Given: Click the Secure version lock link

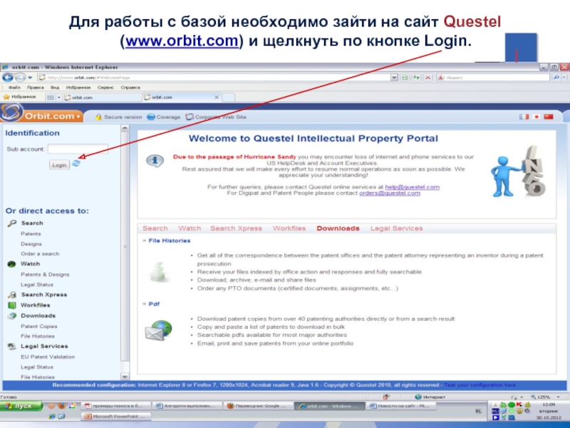Looking at the screenshot, I should [x=118, y=117].
